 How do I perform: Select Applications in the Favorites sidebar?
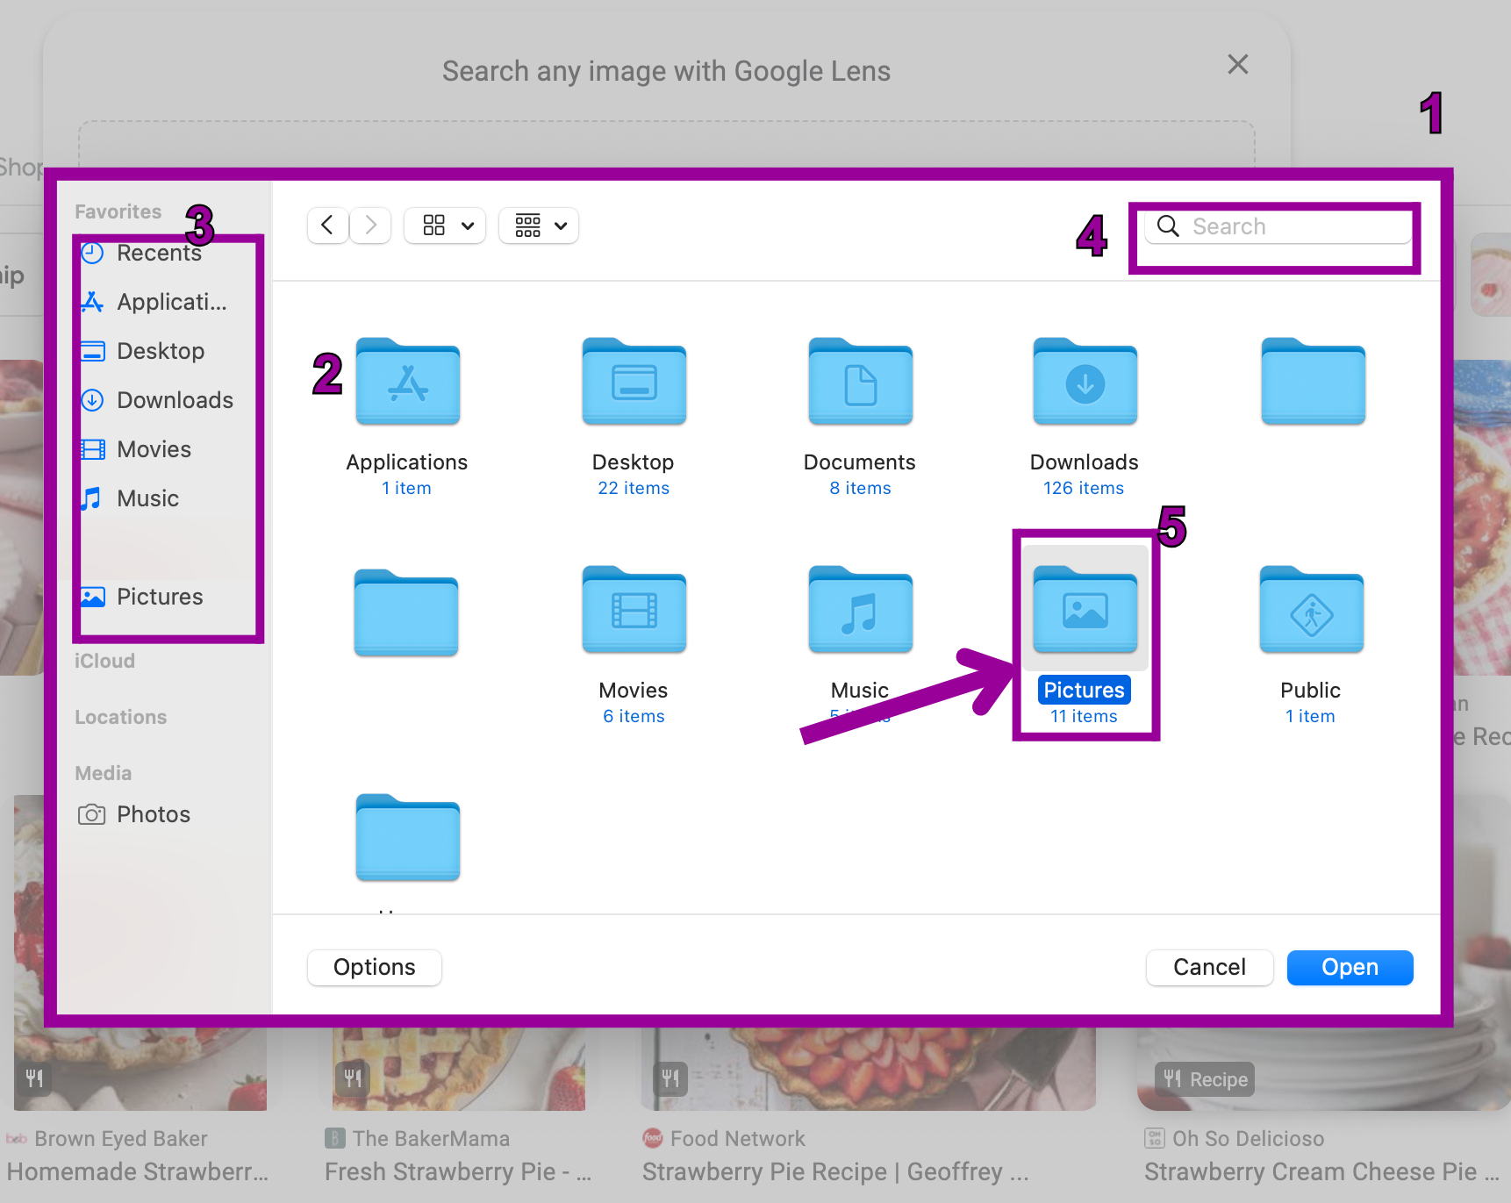point(154,302)
